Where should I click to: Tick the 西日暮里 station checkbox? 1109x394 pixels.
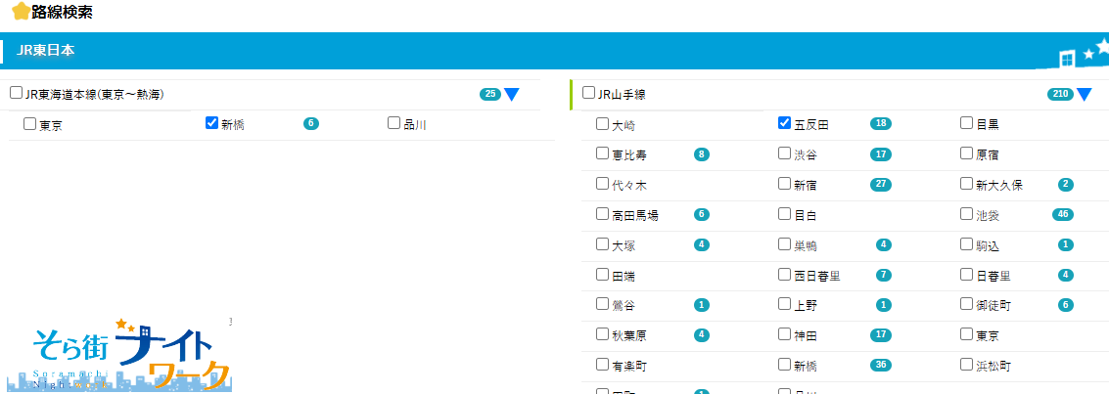pyautogui.click(x=784, y=274)
